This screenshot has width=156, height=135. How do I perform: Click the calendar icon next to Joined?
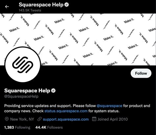(x=94, y=119)
